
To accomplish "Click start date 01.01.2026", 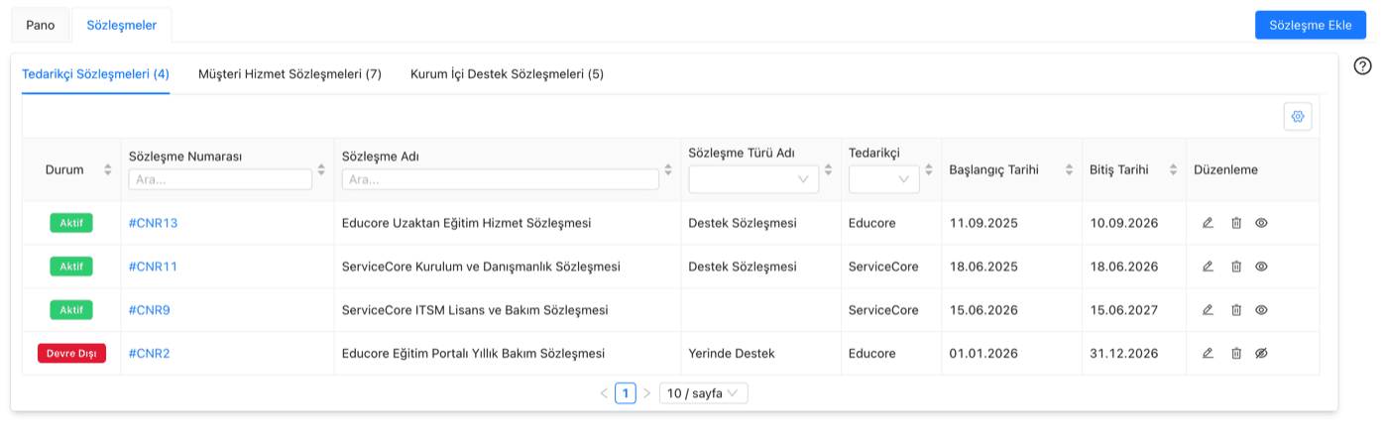I will 983,353.
